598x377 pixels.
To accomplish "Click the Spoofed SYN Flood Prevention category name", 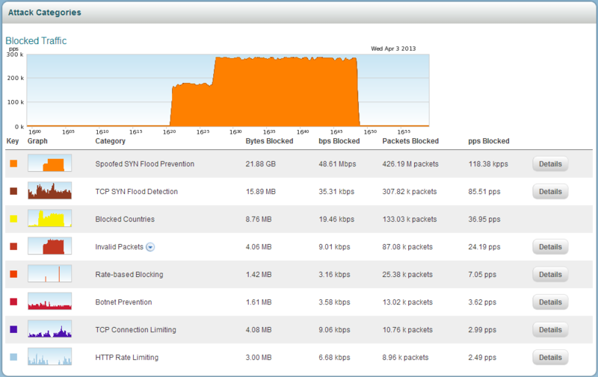I will (144, 164).
